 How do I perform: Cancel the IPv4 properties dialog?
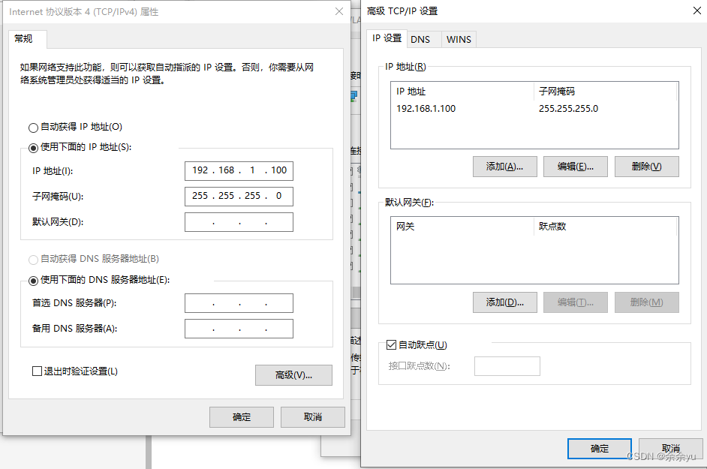pos(312,417)
